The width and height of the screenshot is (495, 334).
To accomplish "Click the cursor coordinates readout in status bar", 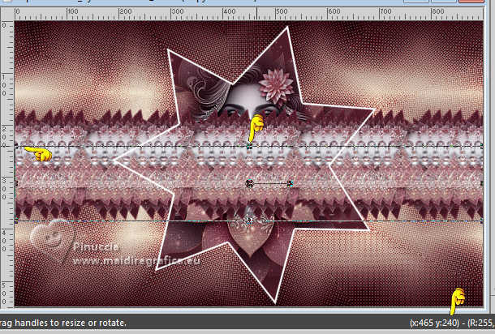I will coord(434,323).
